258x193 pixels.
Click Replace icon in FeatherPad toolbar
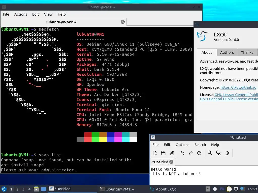tap(219, 153)
